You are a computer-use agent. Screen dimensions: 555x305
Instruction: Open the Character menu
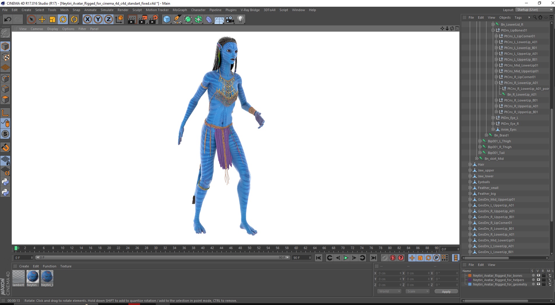tap(198, 10)
